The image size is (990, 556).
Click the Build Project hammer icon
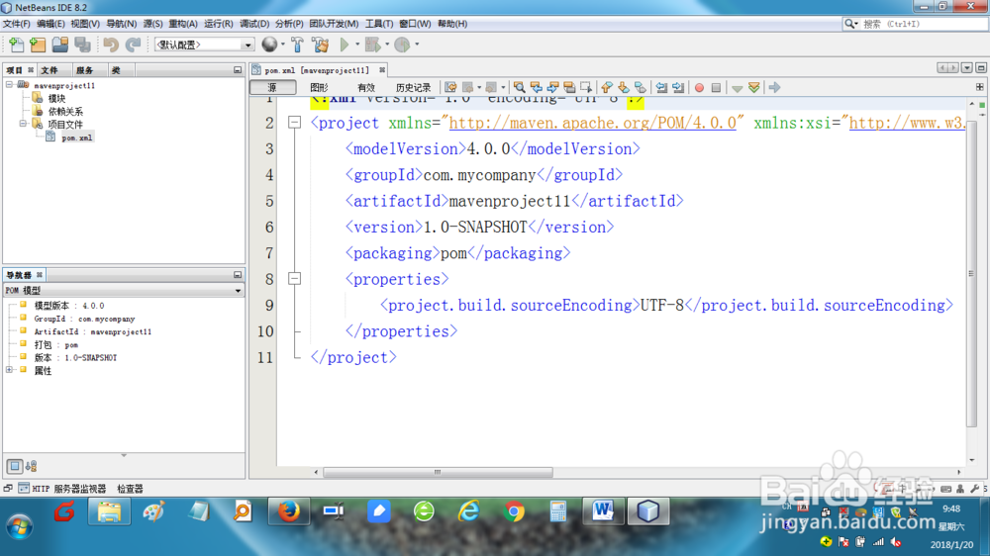(297, 45)
